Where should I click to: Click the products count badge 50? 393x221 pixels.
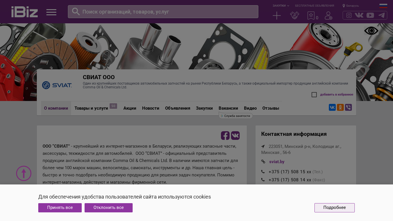point(113,106)
